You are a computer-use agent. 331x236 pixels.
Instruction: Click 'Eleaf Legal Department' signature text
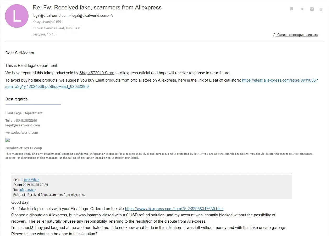[x=24, y=113]
